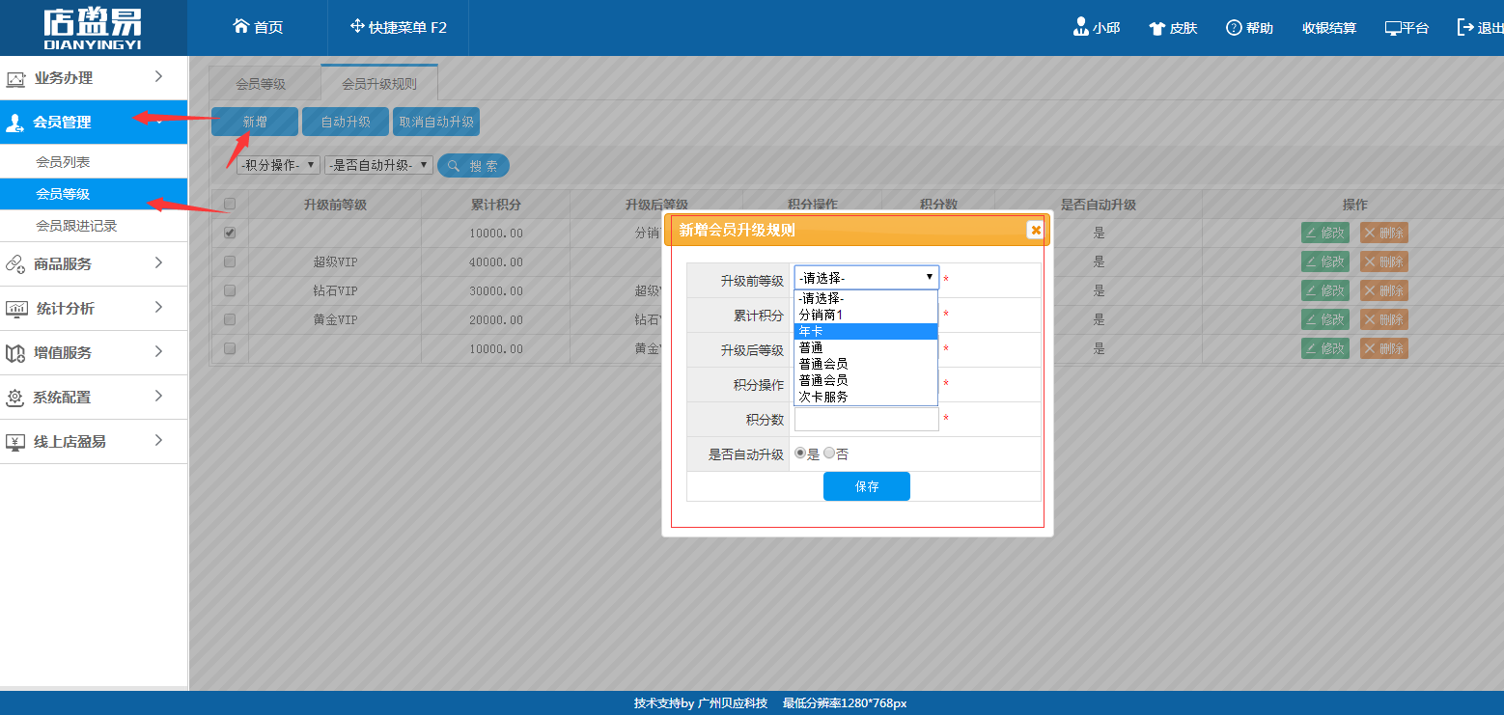This screenshot has width=1504, height=715.
Task: Click the user icon next to 小邱
Action: pos(1081,27)
